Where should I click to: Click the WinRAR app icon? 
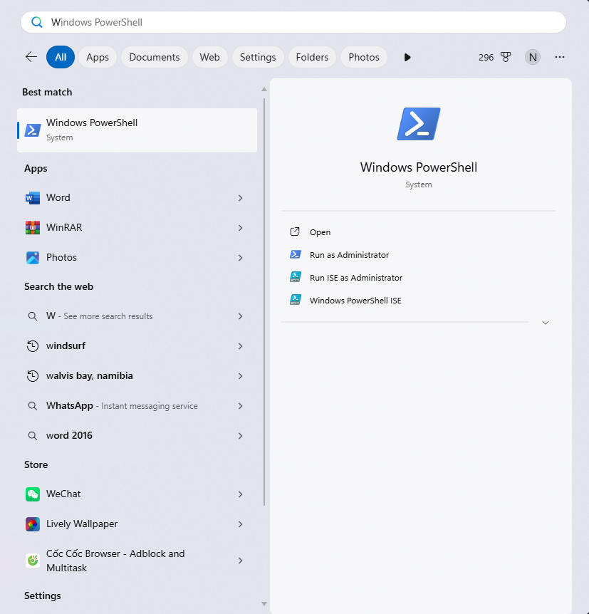click(33, 227)
